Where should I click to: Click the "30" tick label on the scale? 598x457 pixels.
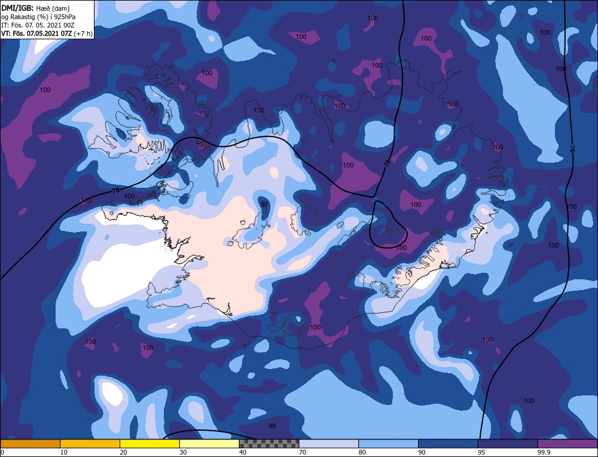tap(183, 452)
